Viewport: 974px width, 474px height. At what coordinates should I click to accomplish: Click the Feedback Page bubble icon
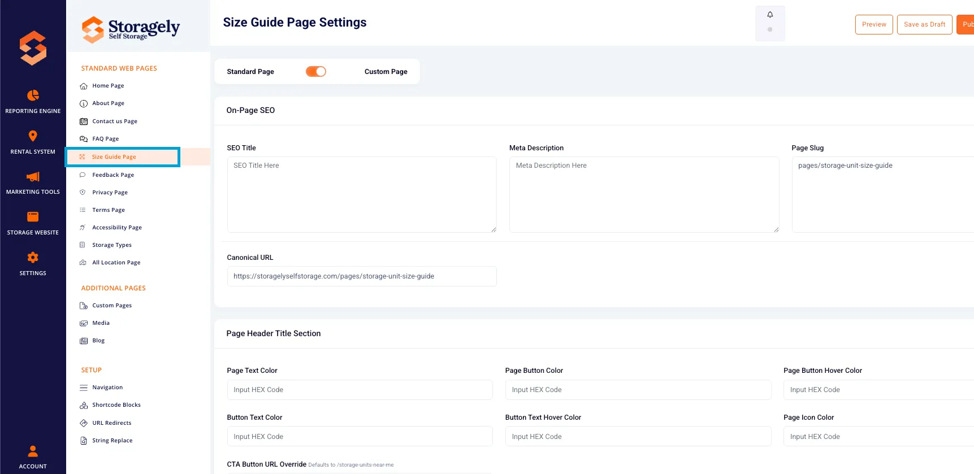(83, 175)
